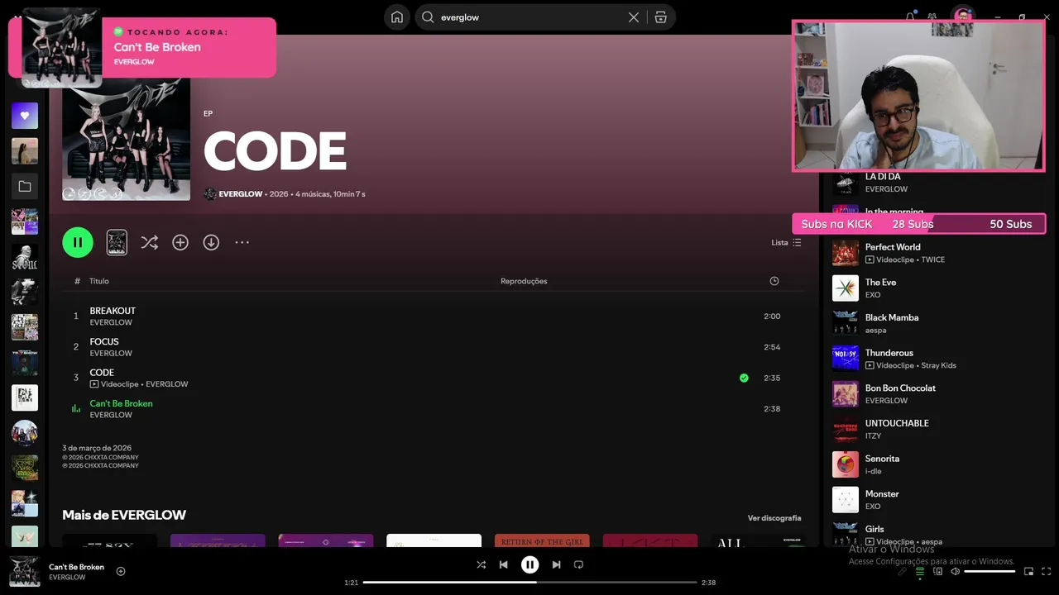Open Ver discografia link

[774, 518]
